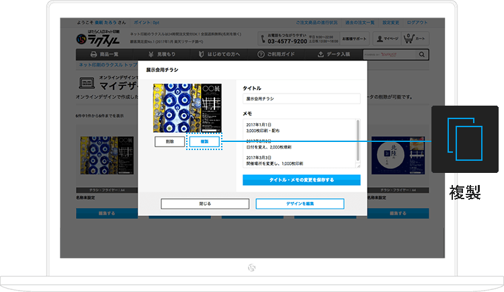Open the ご利用ガイド menu
Screen dimensions: 504x292
click(276, 54)
